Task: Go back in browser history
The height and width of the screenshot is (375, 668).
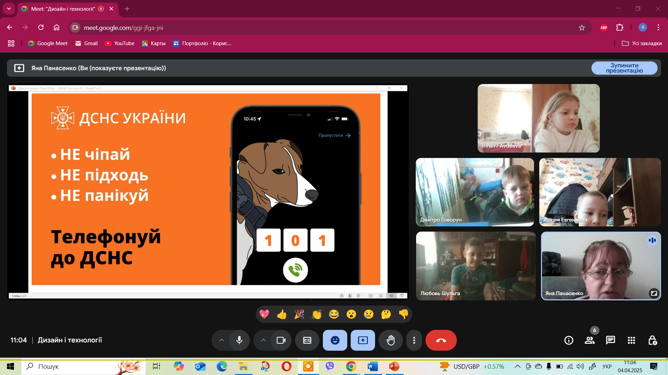Action: tap(10, 27)
